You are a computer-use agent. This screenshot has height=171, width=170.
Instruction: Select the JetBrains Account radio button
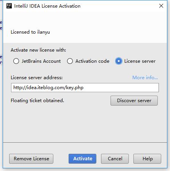pyautogui.click(x=16, y=61)
